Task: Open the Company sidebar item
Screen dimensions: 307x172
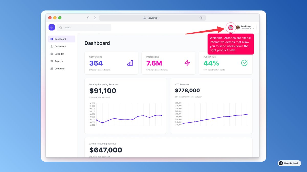Action: click(x=62, y=69)
